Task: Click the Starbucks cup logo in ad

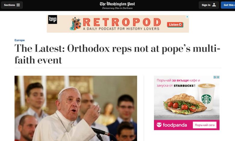Action: point(206,99)
